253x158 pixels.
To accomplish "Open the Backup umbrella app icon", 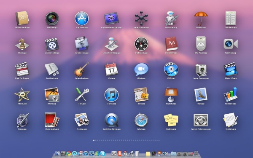I will tap(201, 19).
